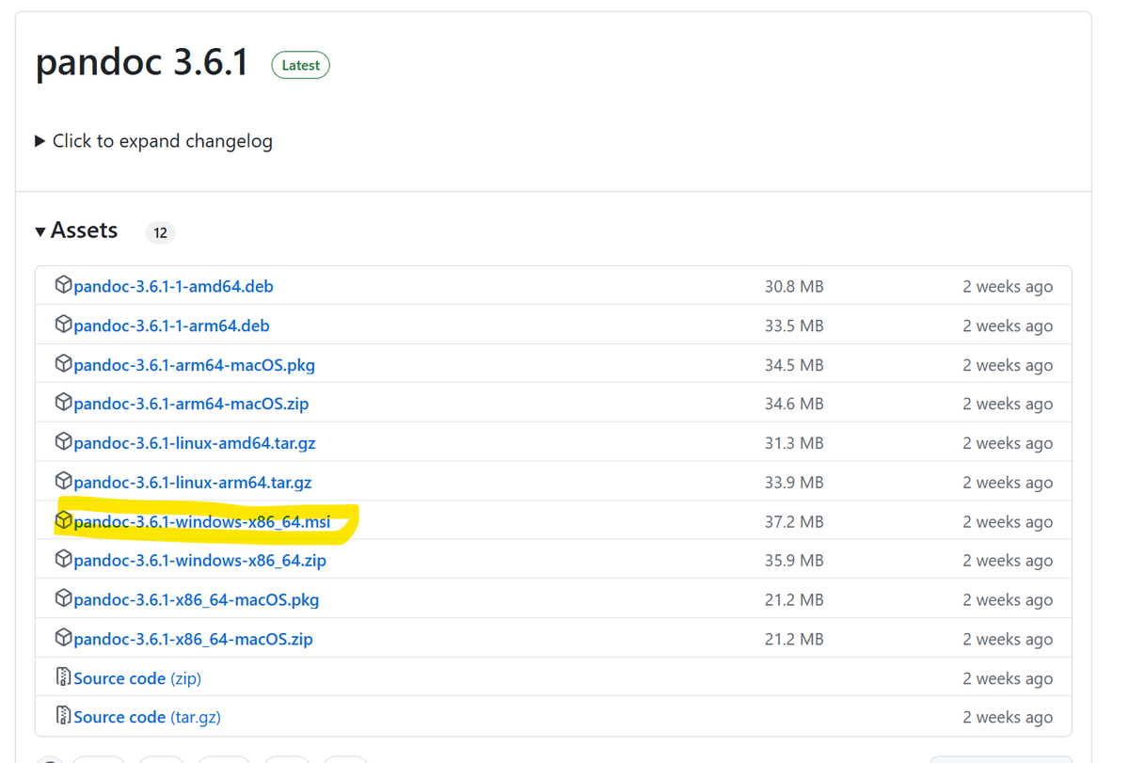Screen dimensions: 1129x763
Task: Collapse the Assets section
Action: pyautogui.click(x=40, y=230)
